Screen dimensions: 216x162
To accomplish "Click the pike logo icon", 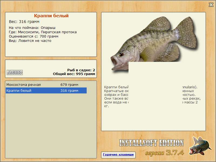I will pos(200,146).
